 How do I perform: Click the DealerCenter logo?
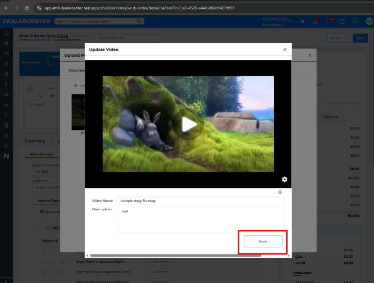coord(26,21)
